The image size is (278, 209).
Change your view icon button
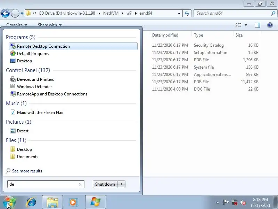pos(238,25)
